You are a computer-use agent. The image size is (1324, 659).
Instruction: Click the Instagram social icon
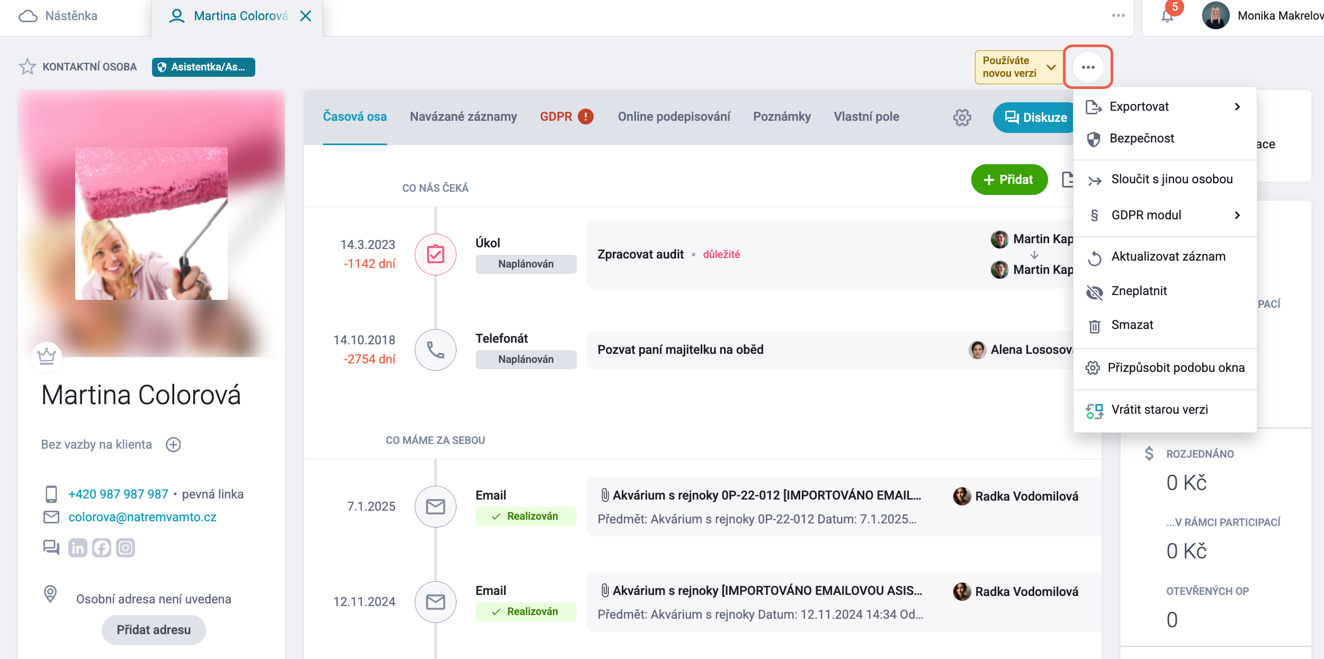tap(126, 548)
